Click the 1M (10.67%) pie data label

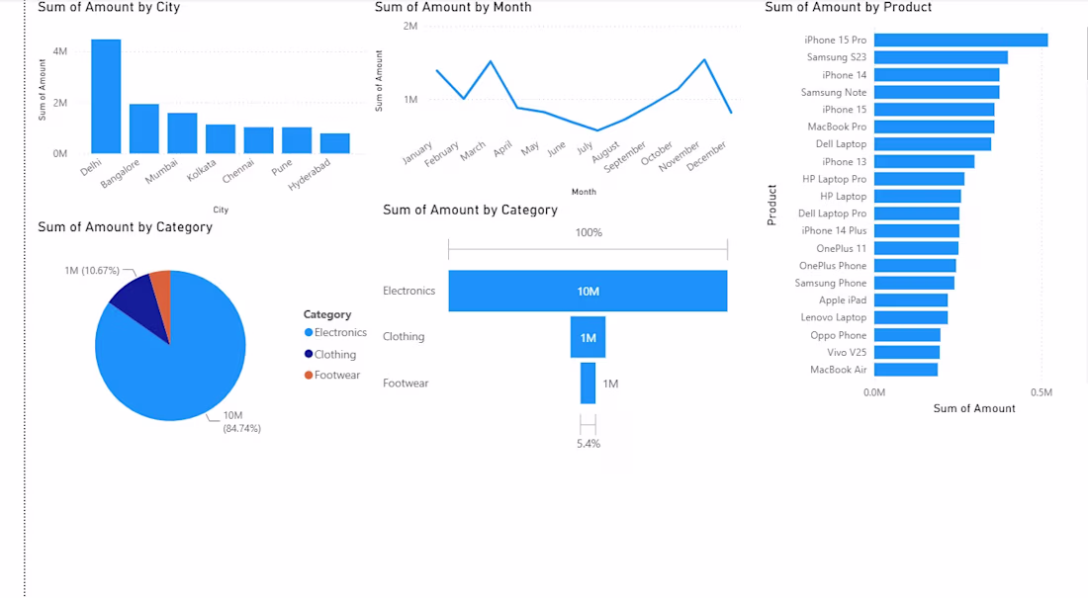pyautogui.click(x=92, y=271)
